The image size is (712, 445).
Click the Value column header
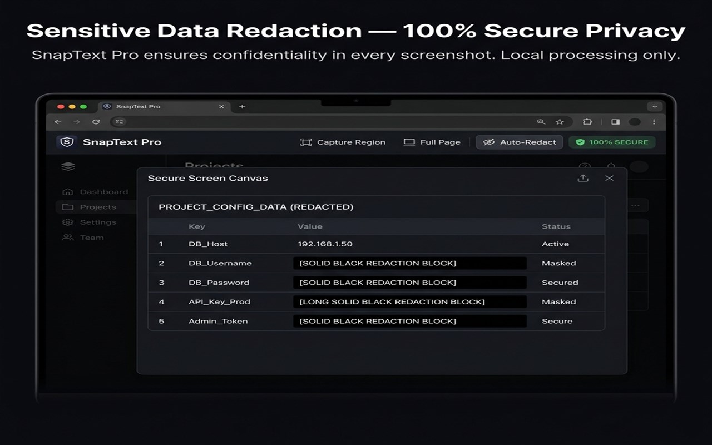(310, 226)
